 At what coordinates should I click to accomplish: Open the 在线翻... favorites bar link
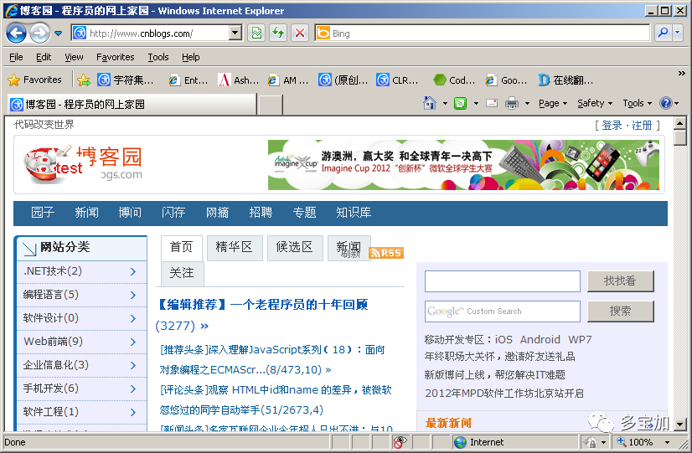pos(565,80)
